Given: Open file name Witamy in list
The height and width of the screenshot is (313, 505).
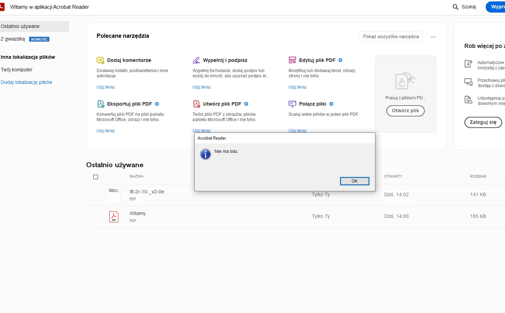Looking at the screenshot, I should point(138,213).
